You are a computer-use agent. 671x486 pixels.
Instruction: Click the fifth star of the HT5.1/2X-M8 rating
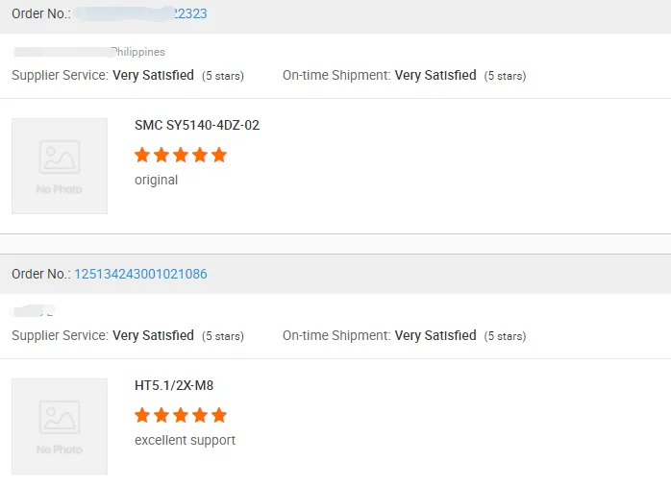(219, 415)
